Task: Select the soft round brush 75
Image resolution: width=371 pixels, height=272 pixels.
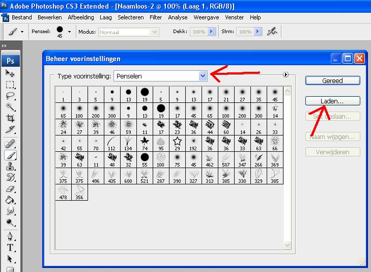Action: pyautogui.click(x=177, y=160)
